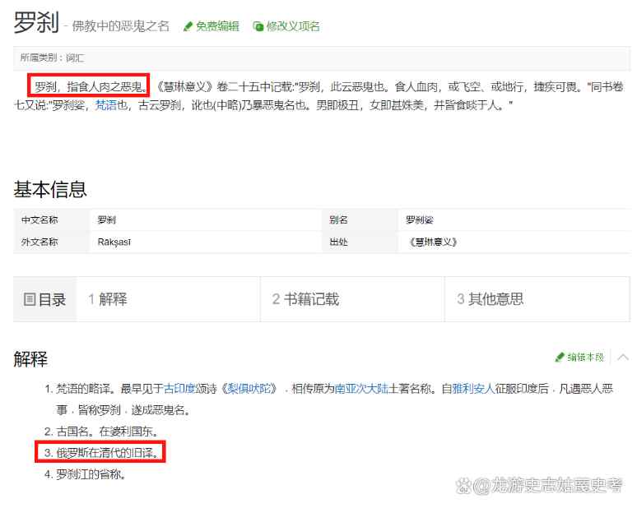Click the Rakṣasī value cell
This screenshot has width=637, height=508.
click(x=205, y=242)
